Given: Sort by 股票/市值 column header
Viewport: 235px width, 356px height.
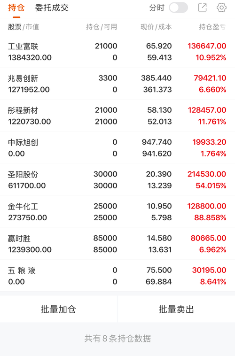Looking at the screenshot, I should [x=23, y=27].
